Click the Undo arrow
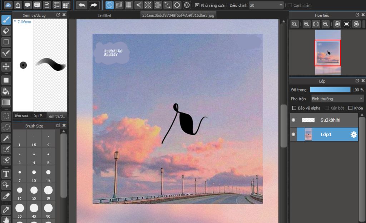This screenshot has height=223, width=366. tap(82, 5)
